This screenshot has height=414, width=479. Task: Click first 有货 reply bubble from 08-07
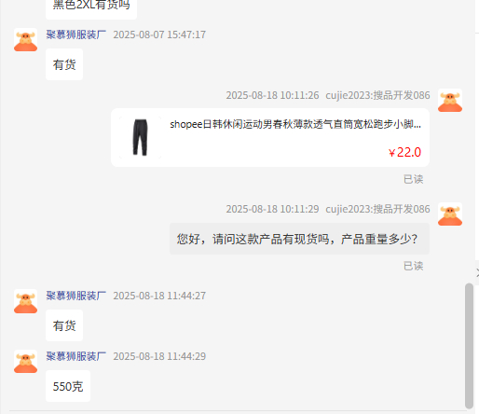click(x=64, y=64)
